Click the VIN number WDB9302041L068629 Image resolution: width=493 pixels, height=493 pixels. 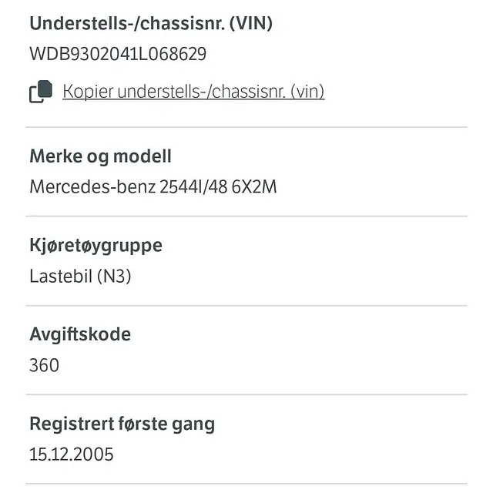coord(118,54)
